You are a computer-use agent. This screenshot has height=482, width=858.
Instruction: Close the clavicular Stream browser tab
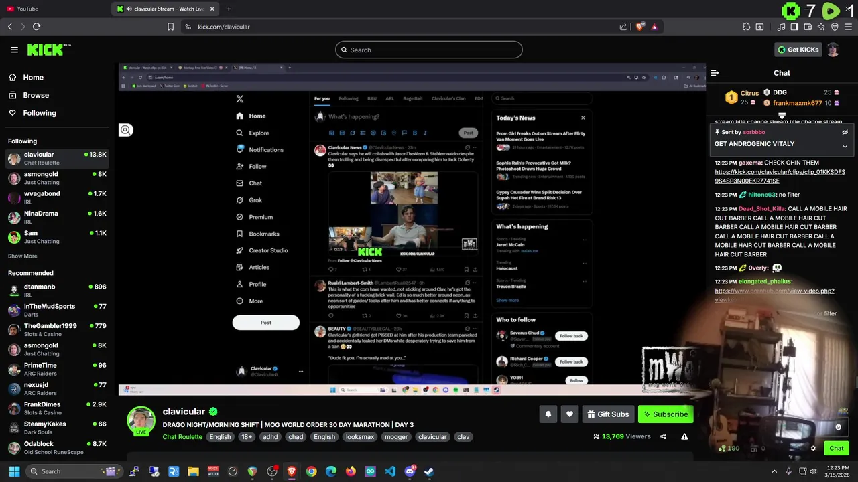212,9
